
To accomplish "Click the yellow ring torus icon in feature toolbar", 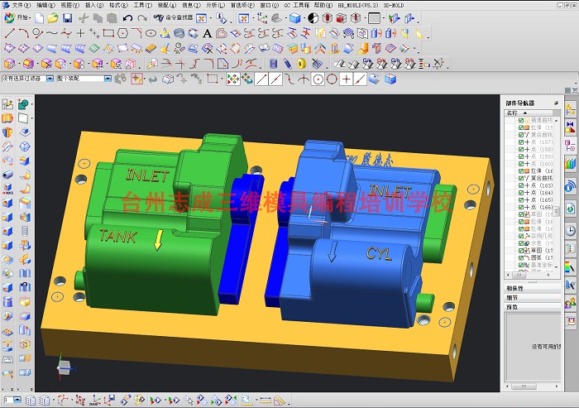I will click(302, 64).
